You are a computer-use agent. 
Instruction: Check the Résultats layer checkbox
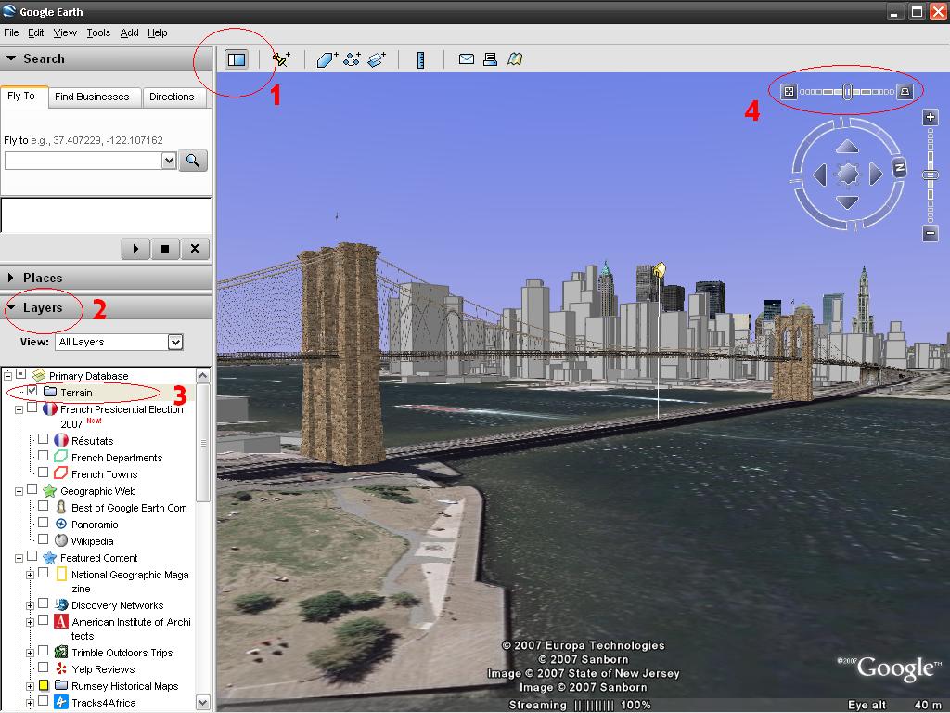(43, 439)
